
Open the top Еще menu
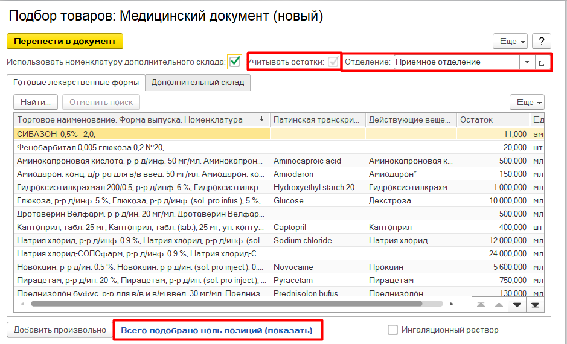(x=510, y=42)
